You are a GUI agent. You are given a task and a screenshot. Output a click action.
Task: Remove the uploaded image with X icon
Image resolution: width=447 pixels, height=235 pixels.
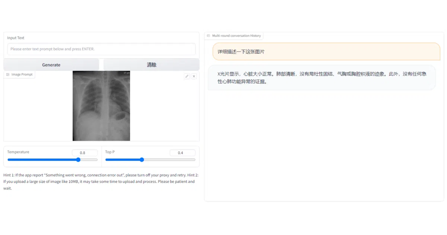pyautogui.click(x=194, y=76)
